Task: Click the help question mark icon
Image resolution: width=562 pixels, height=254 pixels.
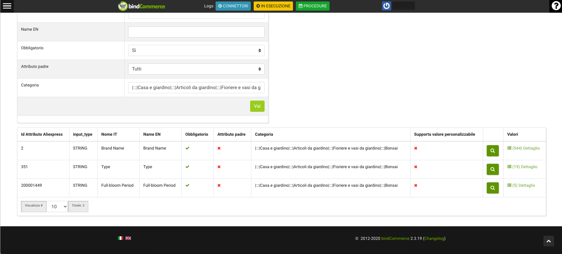Action: click(x=556, y=6)
